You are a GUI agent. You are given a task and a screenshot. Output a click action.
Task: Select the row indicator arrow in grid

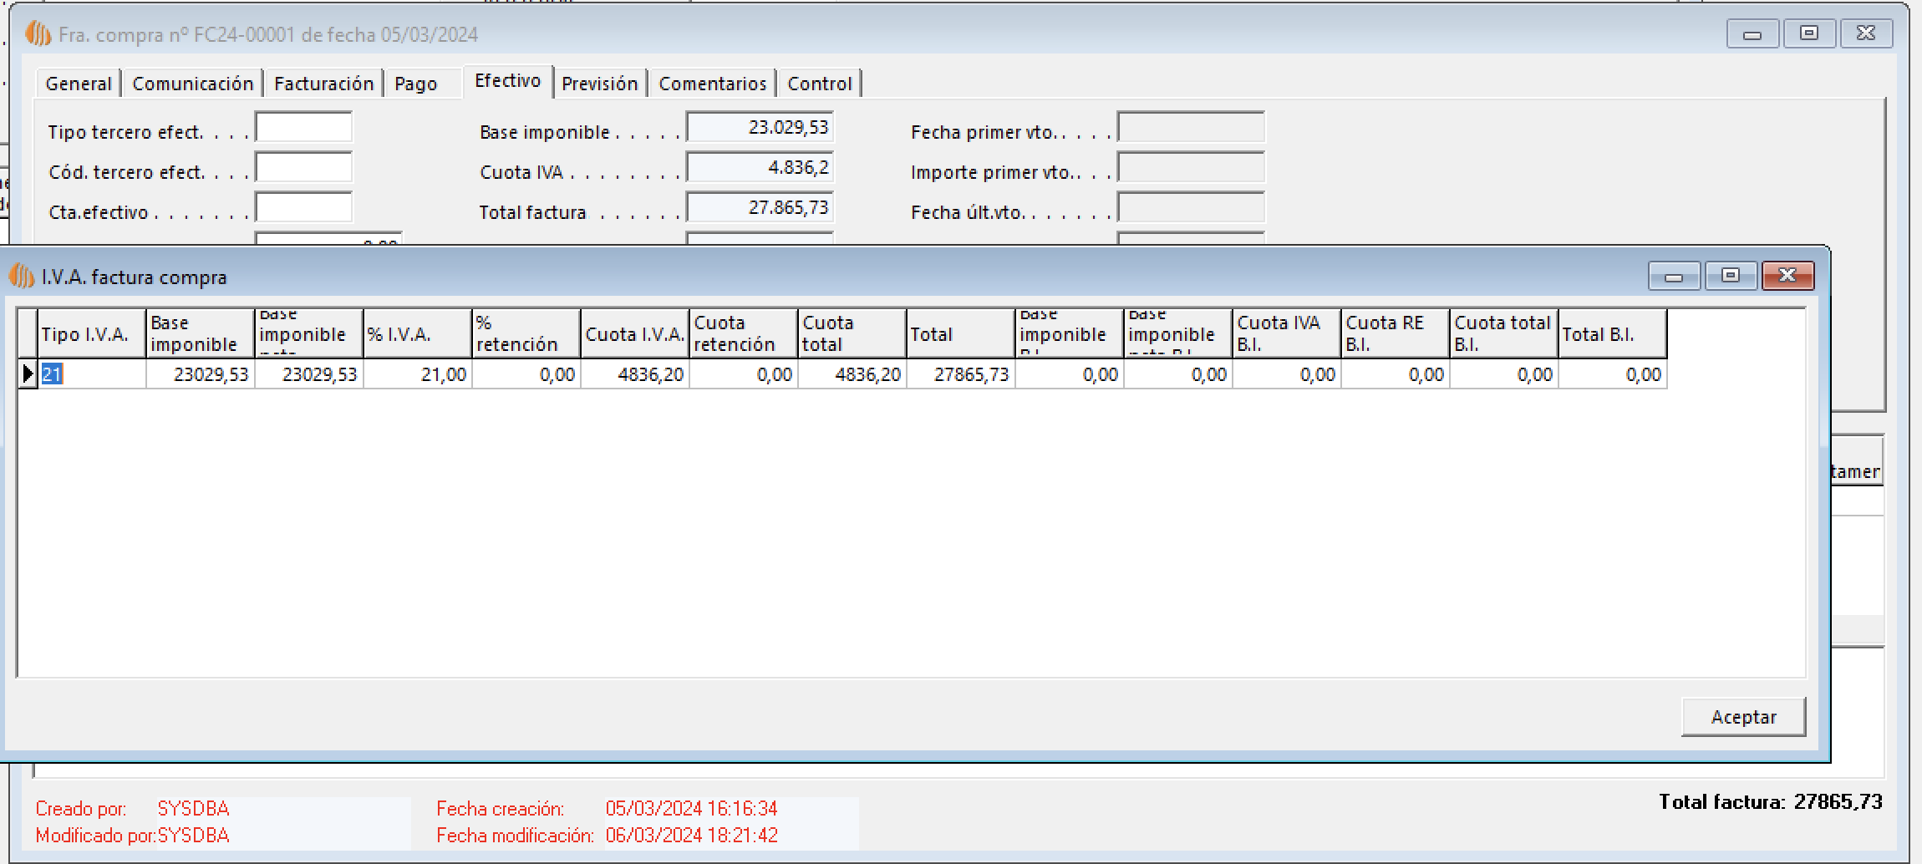(28, 374)
